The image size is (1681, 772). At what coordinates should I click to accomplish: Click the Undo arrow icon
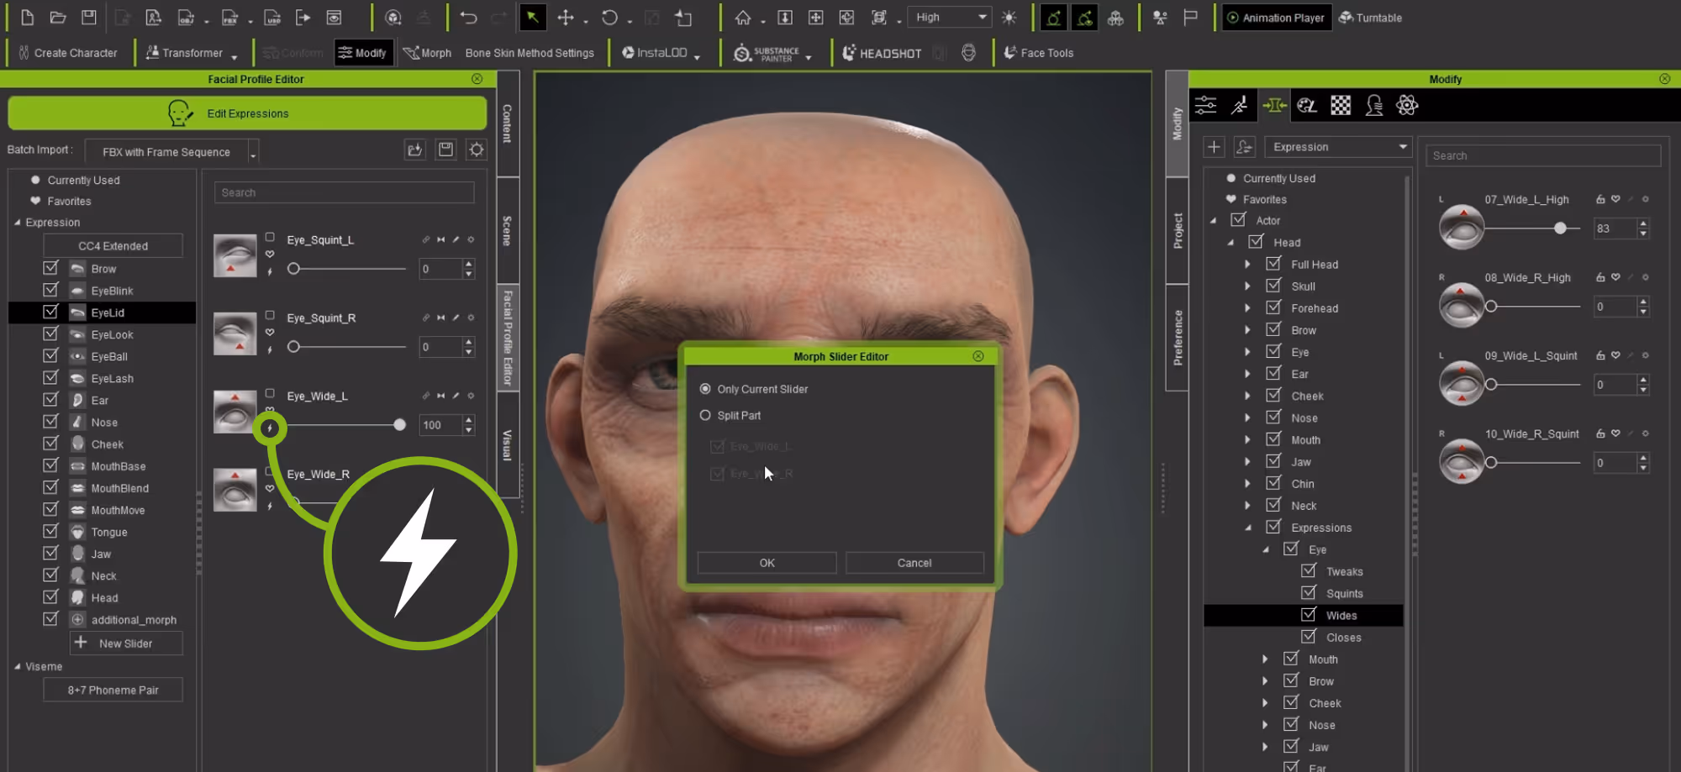point(468,18)
